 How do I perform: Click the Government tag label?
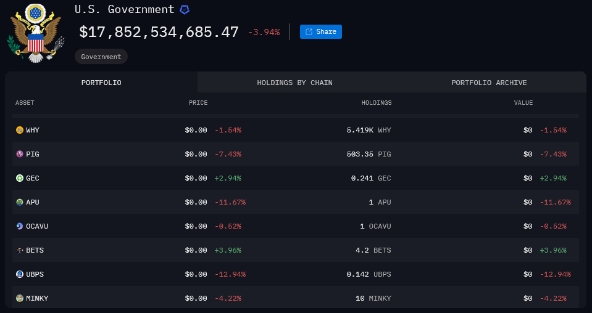pyautogui.click(x=101, y=57)
